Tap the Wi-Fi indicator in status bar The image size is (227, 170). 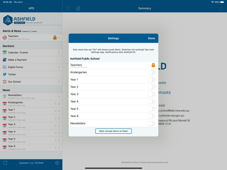pyautogui.click(x=212, y=2)
